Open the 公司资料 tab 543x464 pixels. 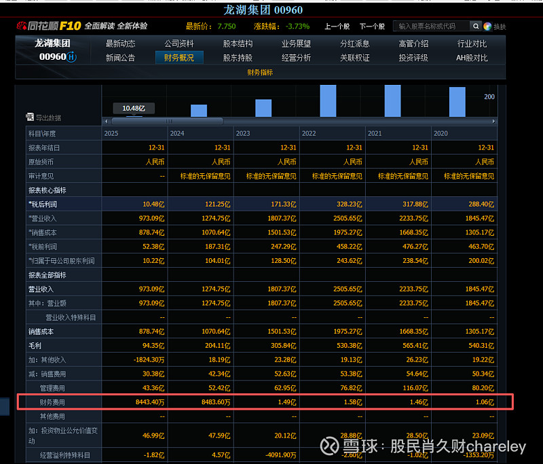pos(179,43)
